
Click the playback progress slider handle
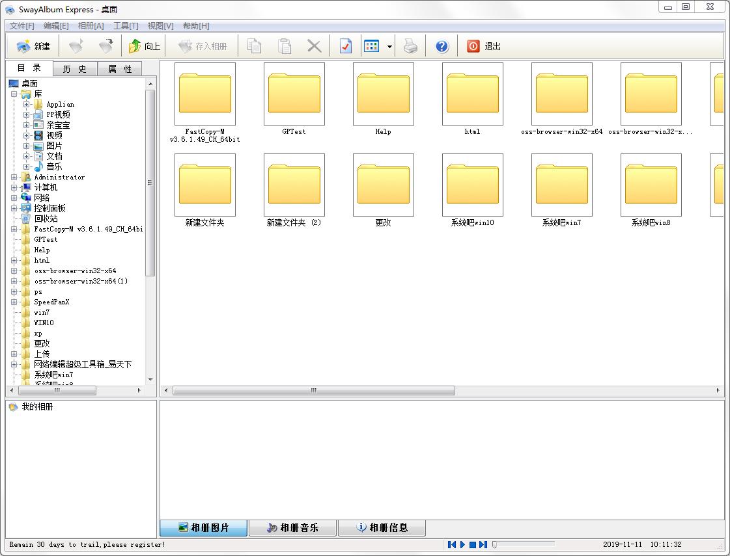point(495,544)
